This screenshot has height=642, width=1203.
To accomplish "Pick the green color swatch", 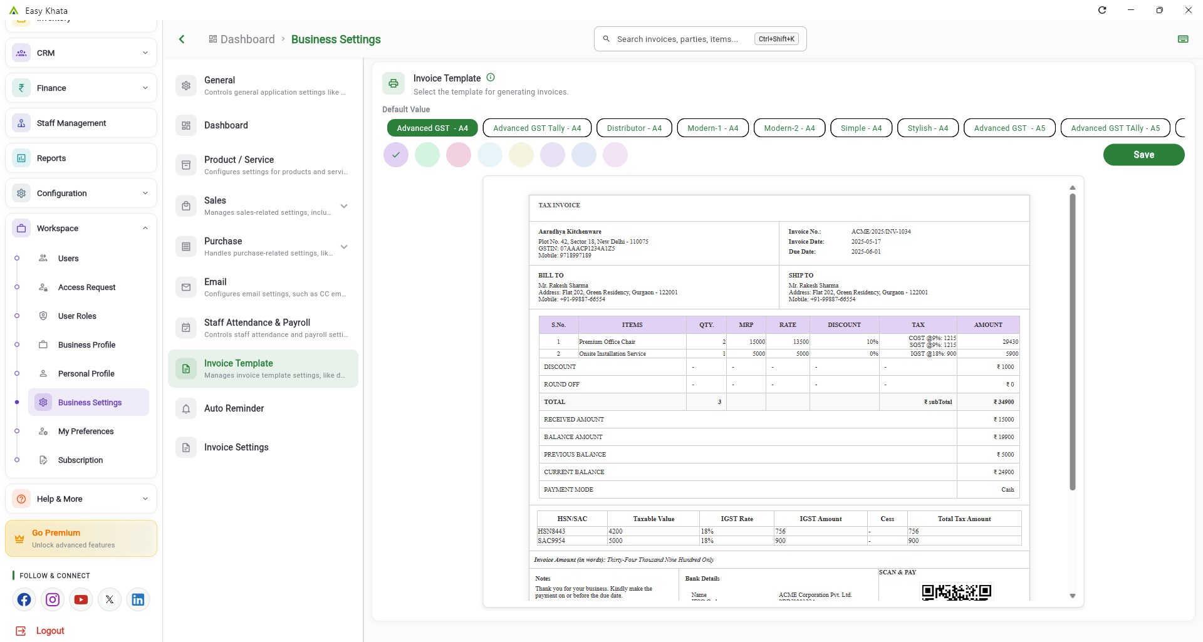I will [x=427, y=155].
